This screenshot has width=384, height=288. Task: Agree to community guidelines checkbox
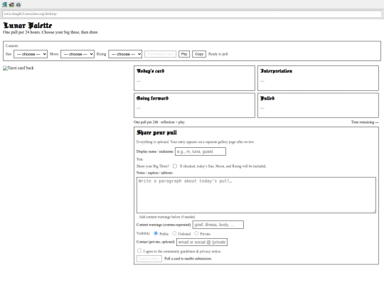pyautogui.click(x=139, y=250)
